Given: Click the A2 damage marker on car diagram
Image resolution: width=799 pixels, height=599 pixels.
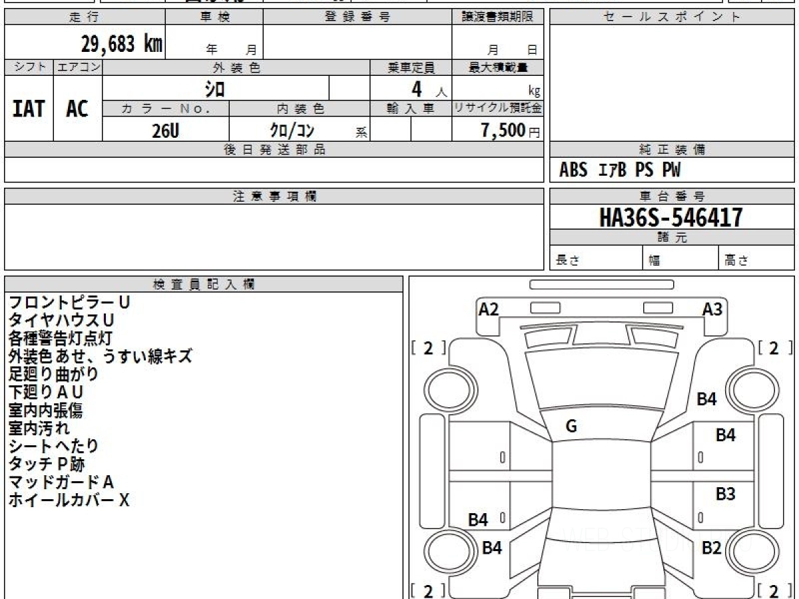Looking at the screenshot, I should pyautogui.click(x=489, y=309).
